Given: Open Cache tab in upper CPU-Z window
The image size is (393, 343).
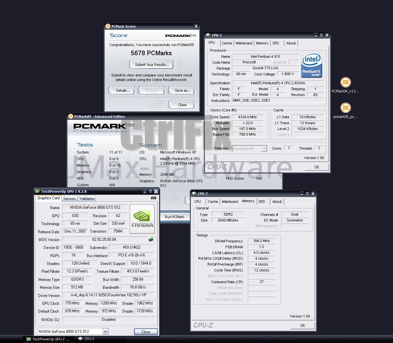Looking at the screenshot, I should (227, 43).
